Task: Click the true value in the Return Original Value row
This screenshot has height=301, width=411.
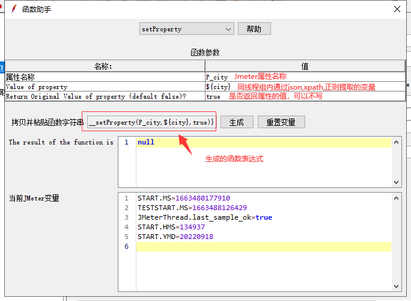Action: coord(213,96)
